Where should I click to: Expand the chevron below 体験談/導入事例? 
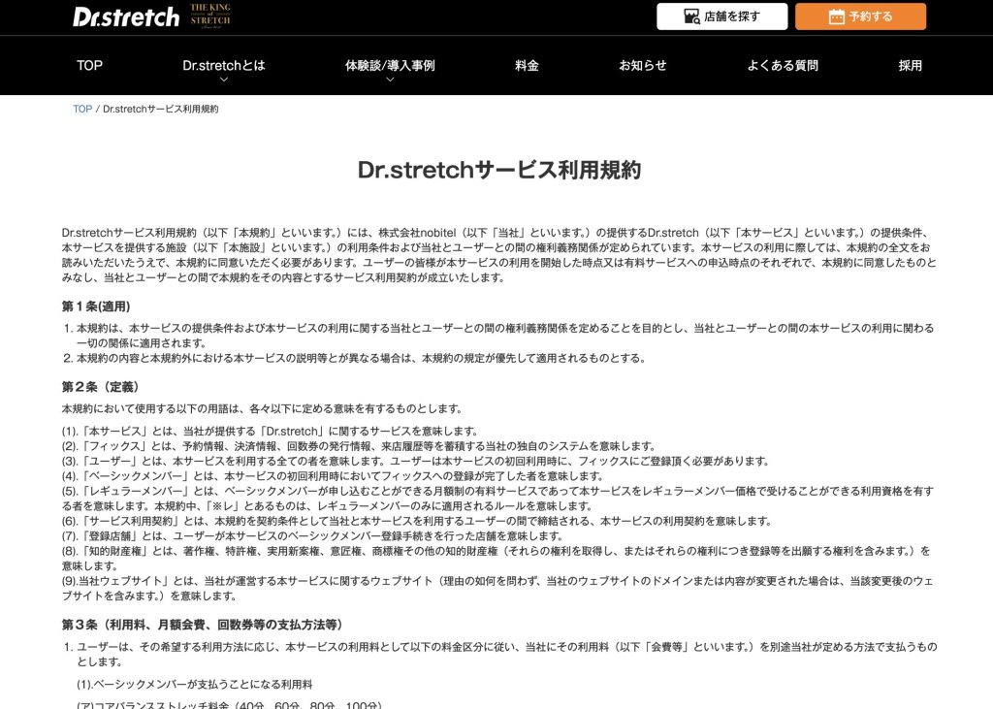pos(390,81)
